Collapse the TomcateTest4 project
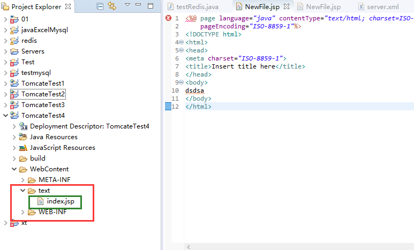Screen dimensions: 414x250 tap(5, 116)
